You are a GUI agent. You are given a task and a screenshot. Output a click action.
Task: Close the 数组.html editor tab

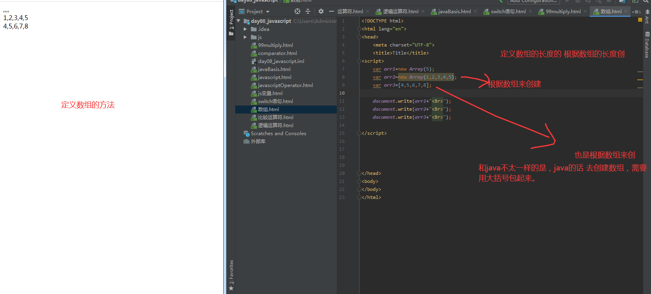626,12
